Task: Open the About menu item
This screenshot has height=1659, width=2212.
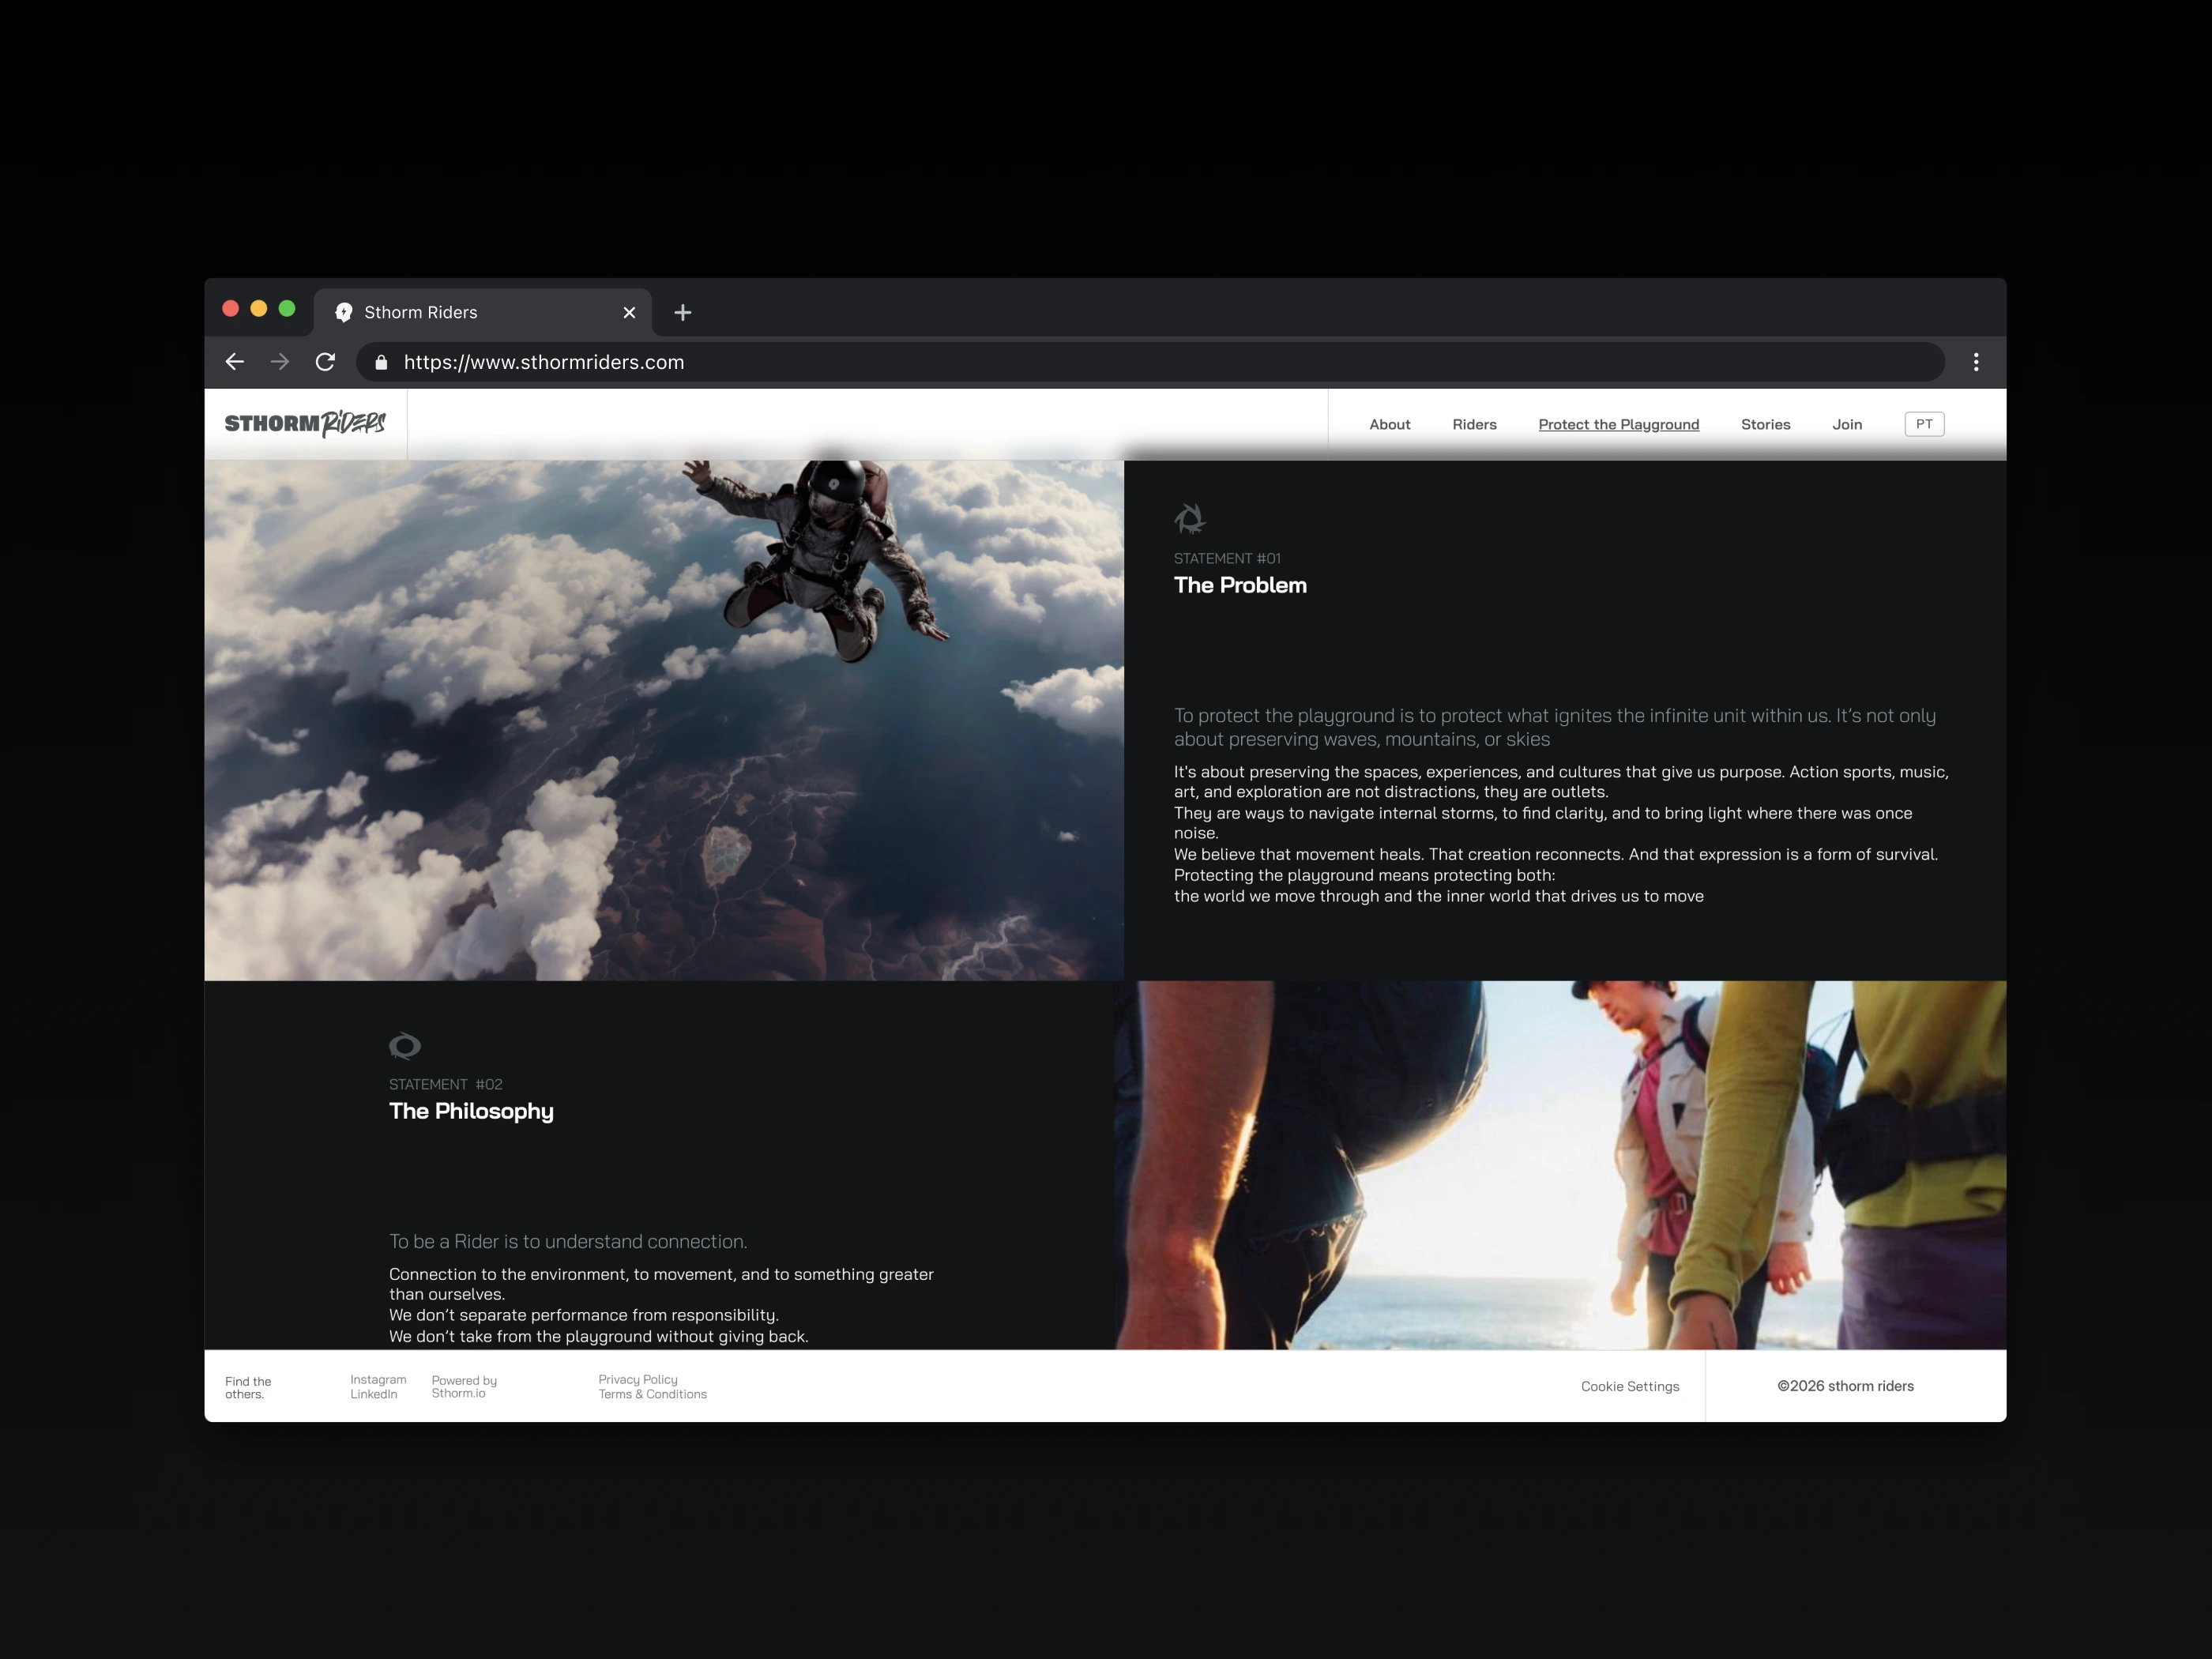Action: pyautogui.click(x=1390, y=425)
